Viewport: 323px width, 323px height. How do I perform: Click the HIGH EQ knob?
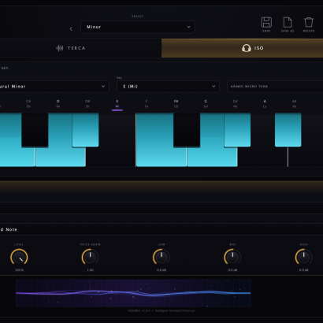pos(303,257)
